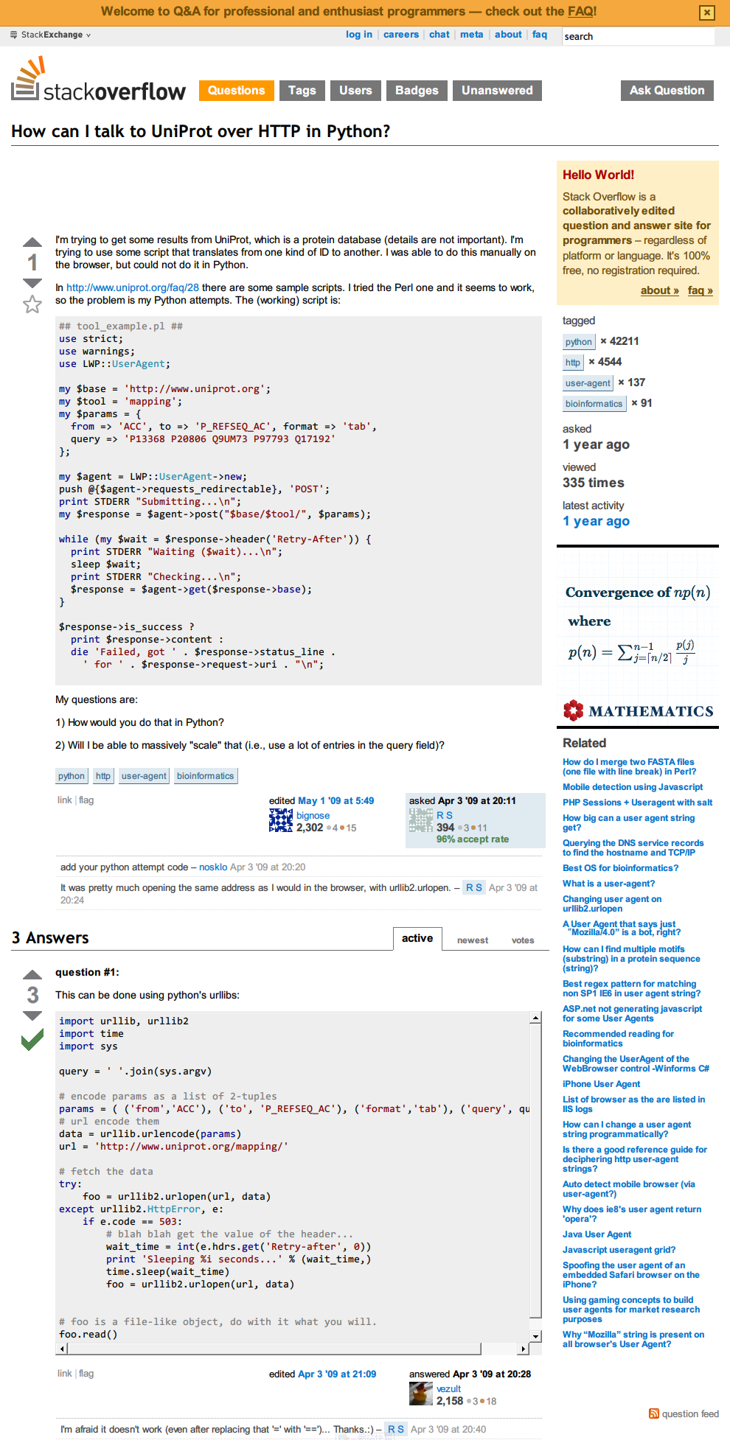Sort answers by active

tap(417, 938)
